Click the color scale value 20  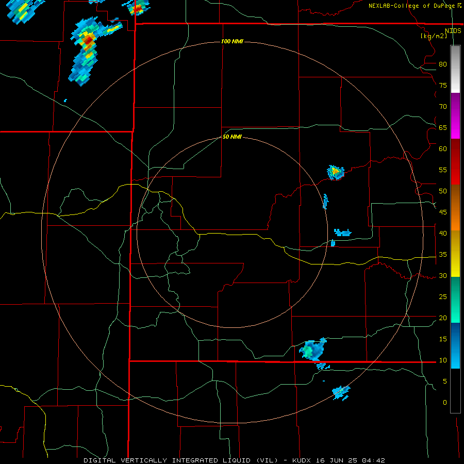(x=443, y=318)
